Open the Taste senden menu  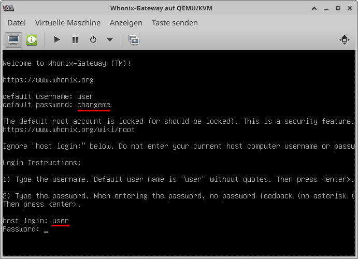click(x=175, y=23)
